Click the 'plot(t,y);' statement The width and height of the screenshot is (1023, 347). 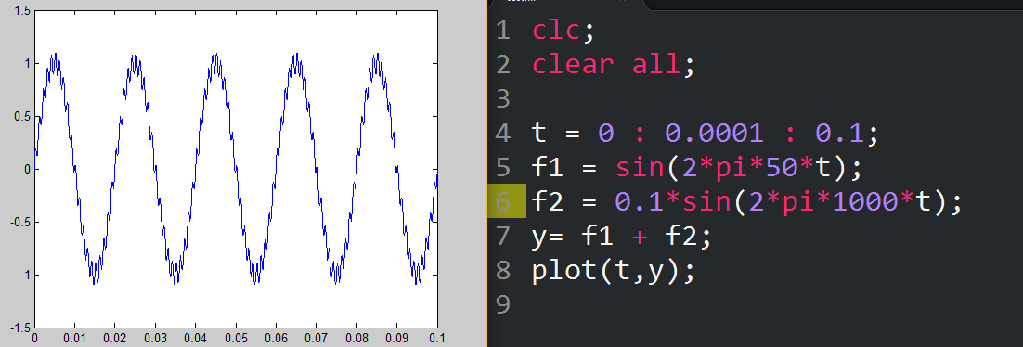pyautogui.click(x=615, y=270)
